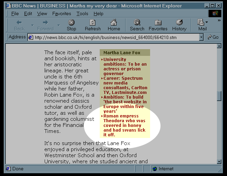Show more toolbar buttons chevron

219,21
